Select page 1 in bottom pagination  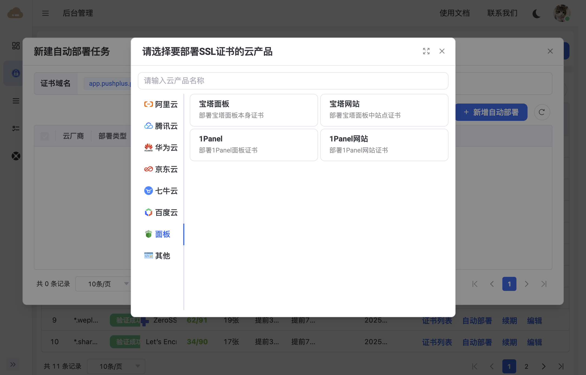pos(509,366)
